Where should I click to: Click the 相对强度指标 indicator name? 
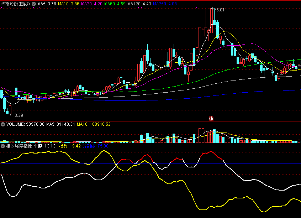tap(19, 146)
